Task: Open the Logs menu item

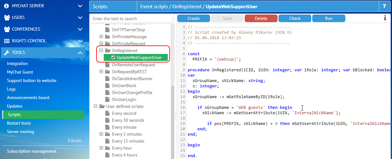Action: tap(11, 89)
